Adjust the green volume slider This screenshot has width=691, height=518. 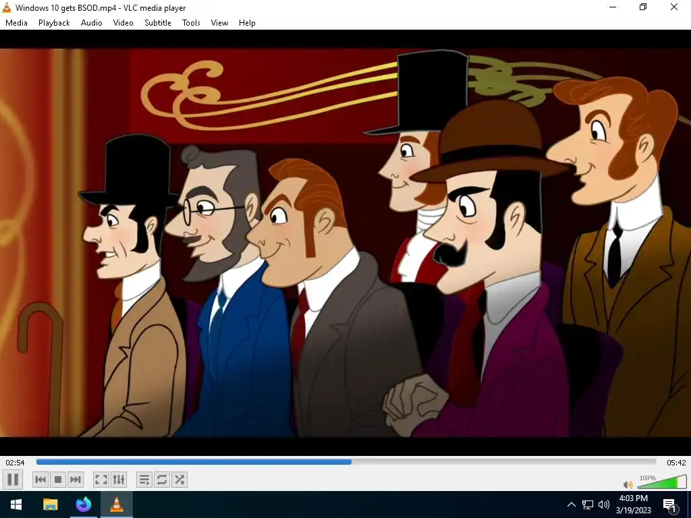pos(662,482)
